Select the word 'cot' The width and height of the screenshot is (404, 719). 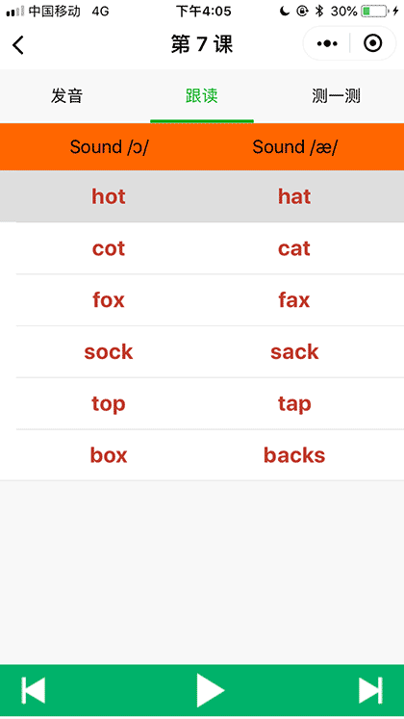coord(109,248)
